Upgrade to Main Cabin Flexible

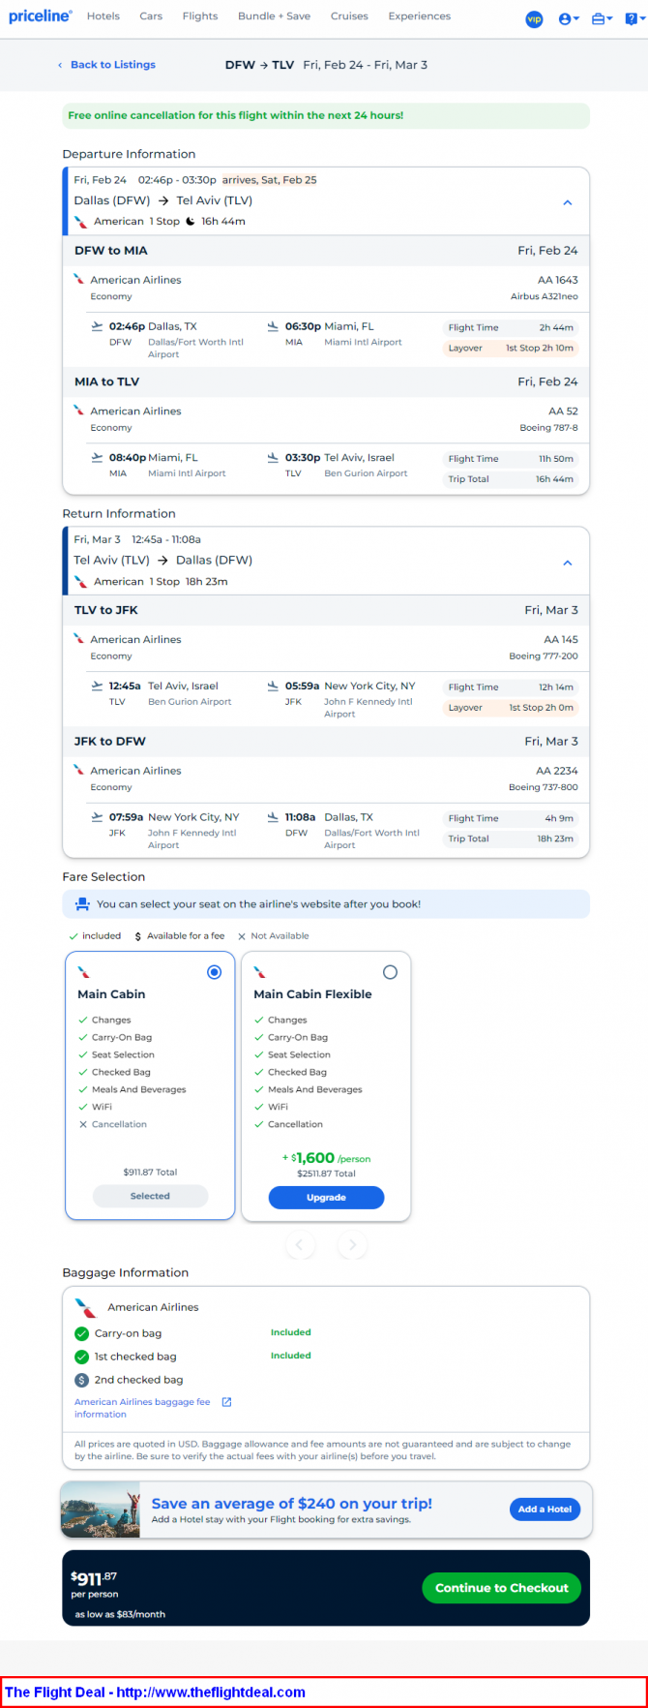tap(326, 1198)
